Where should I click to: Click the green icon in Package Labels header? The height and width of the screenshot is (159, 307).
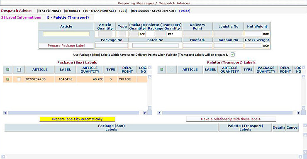pos(7,69)
